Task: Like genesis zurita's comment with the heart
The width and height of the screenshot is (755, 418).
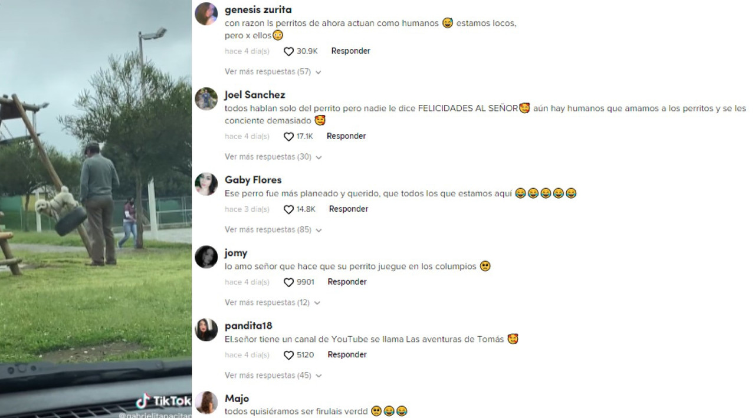Action: [x=288, y=52]
